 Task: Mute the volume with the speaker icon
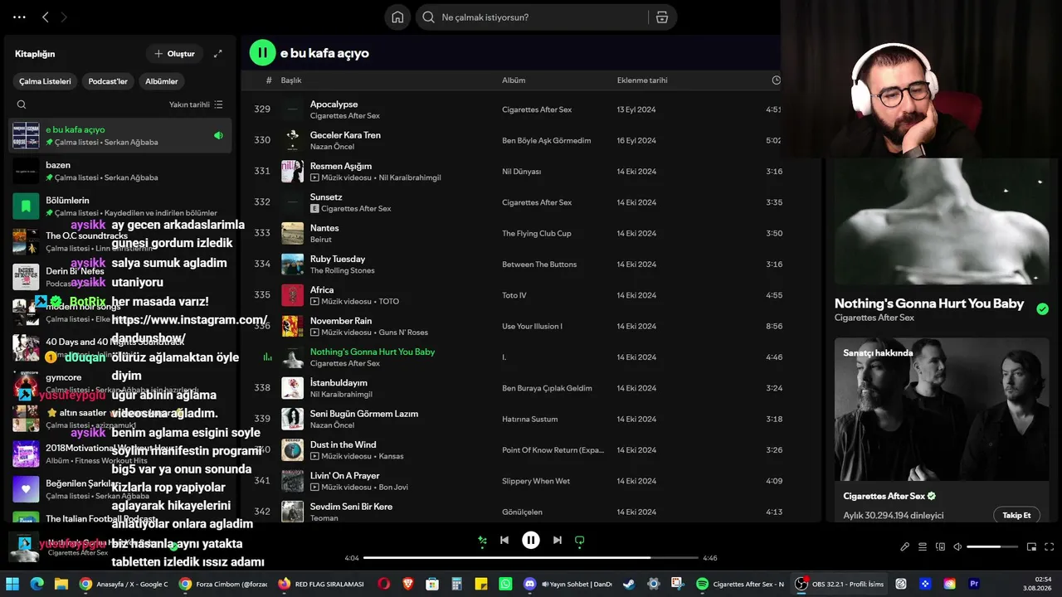point(957,546)
